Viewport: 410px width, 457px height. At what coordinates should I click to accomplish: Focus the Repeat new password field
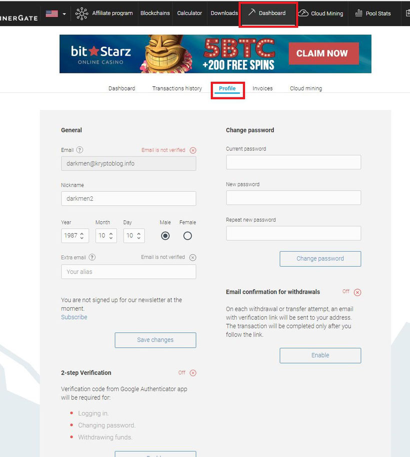[x=293, y=233]
